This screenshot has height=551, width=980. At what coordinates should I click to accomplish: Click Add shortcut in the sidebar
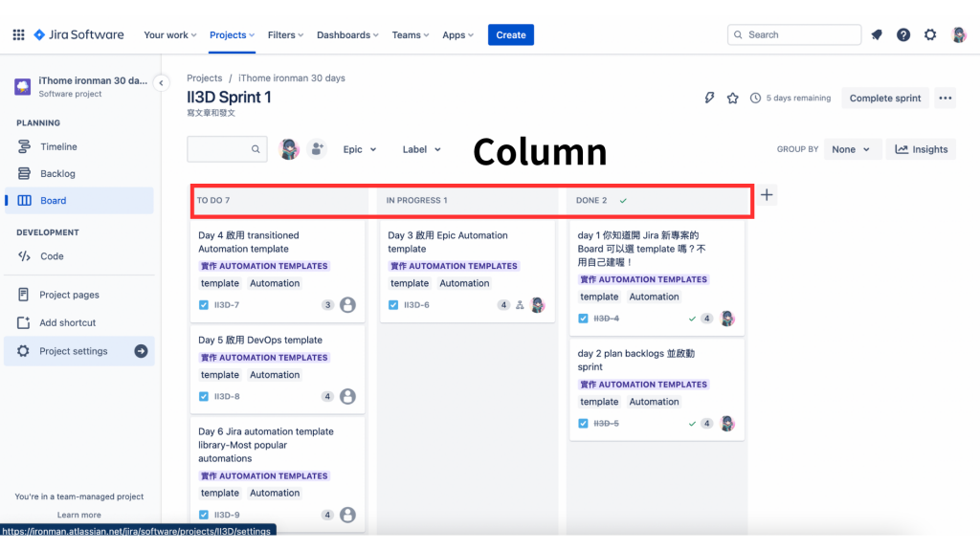[x=78, y=323]
